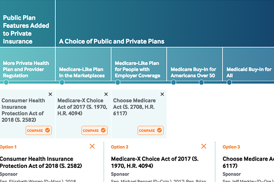Select timeline dot under More Private Health Plan
The image size is (274, 182).
[6, 82]
